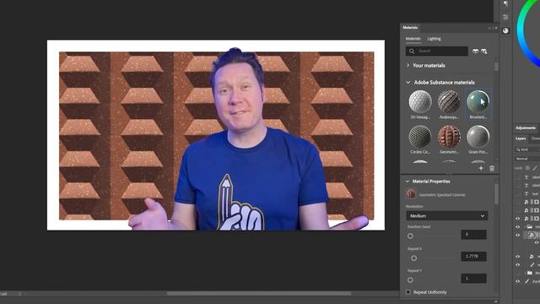Click the Repeat Y value field
Viewport: 540px width, 304px height.
pos(473,279)
